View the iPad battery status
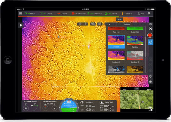Viewport: 171px width, 122px height. tap(111, 13)
